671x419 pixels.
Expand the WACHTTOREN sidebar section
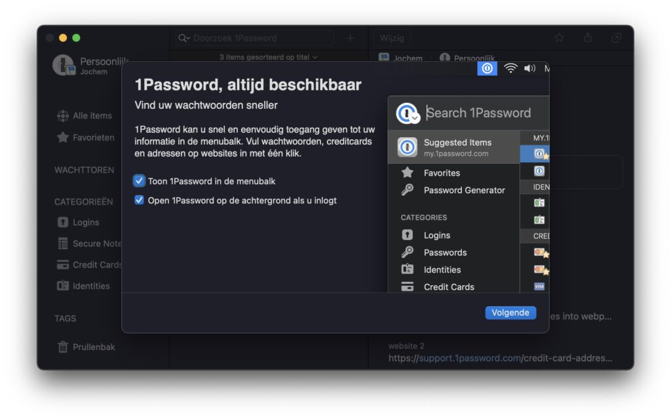pos(85,170)
